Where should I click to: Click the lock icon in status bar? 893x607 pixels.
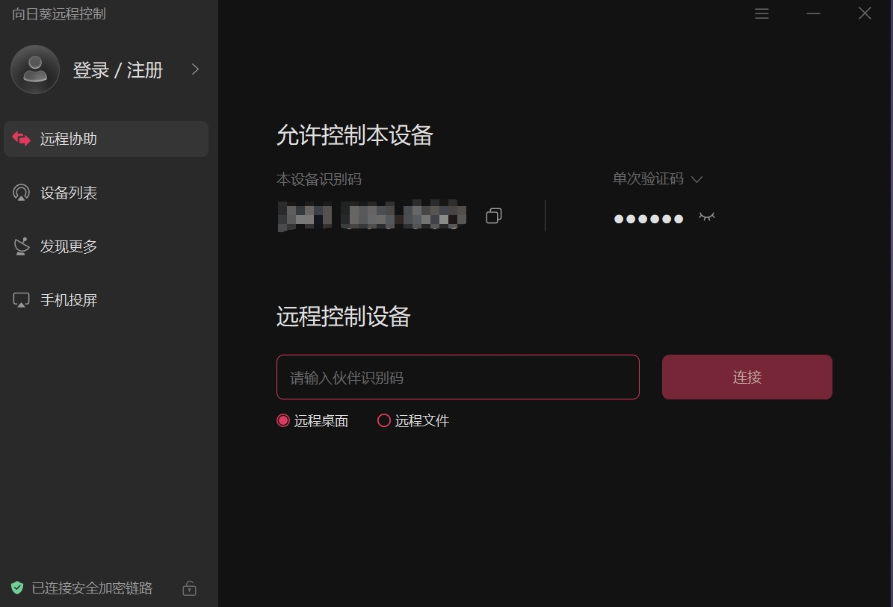(190, 588)
